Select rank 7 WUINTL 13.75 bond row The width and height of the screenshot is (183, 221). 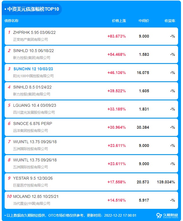[x=91, y=146]
